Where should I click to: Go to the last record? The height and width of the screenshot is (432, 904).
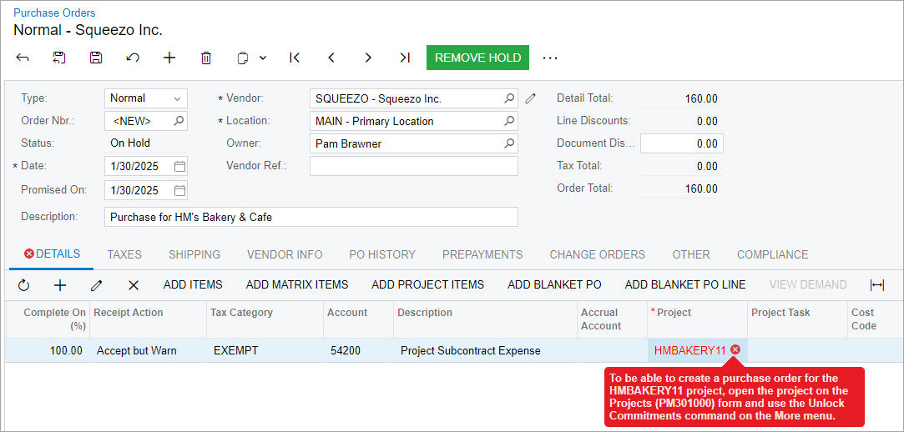click(405, 58)
